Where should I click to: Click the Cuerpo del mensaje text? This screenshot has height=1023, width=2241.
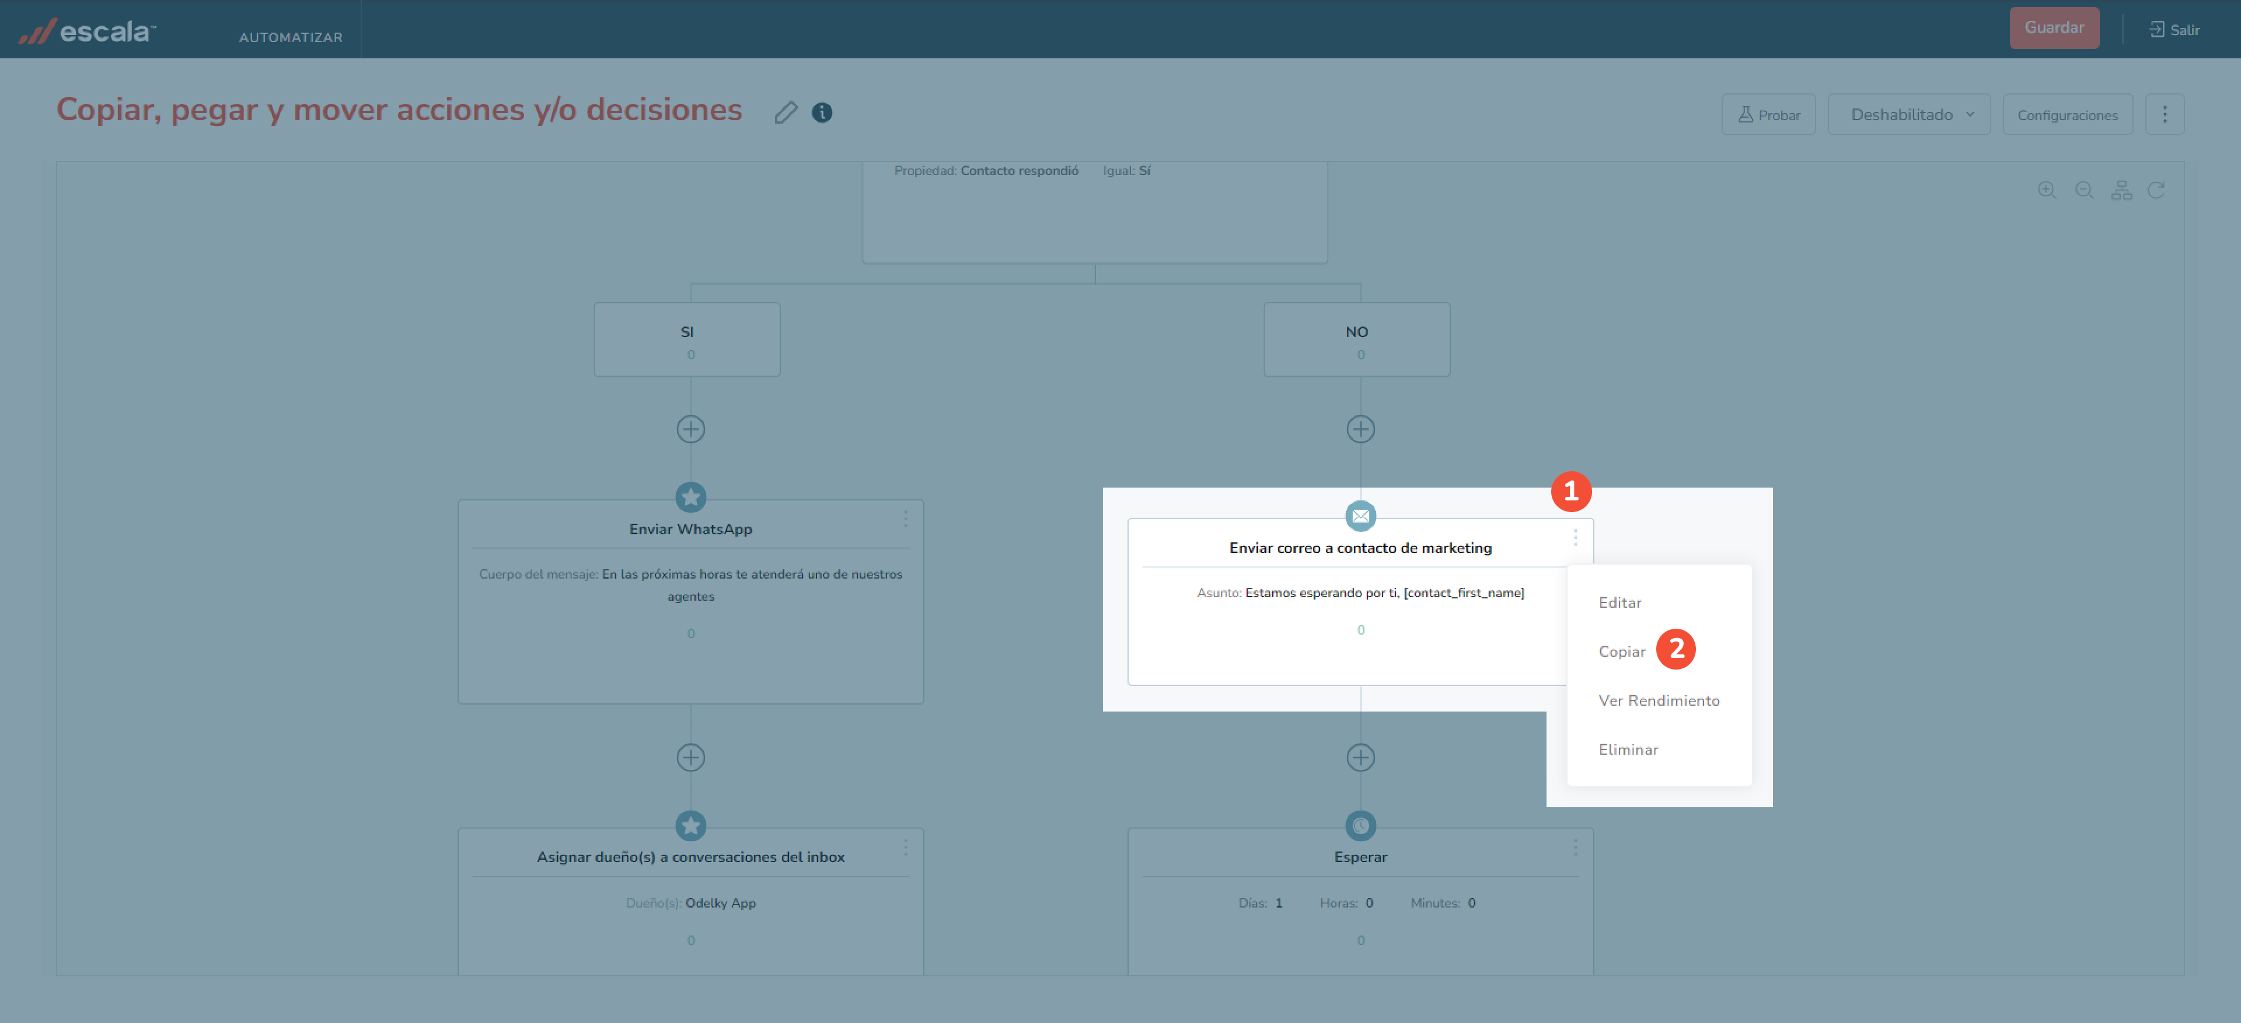click(691, 585)
